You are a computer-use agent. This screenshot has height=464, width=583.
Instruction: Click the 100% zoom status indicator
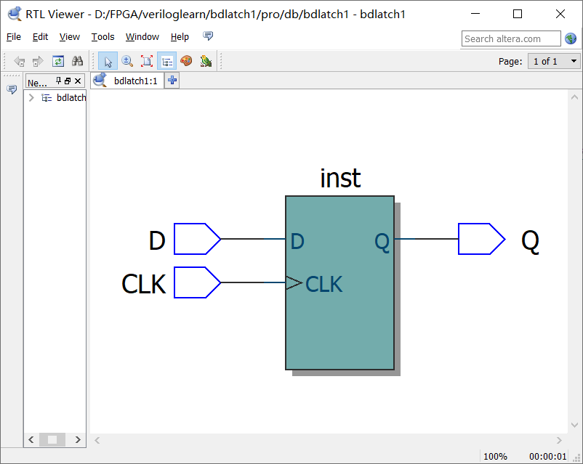495,456
